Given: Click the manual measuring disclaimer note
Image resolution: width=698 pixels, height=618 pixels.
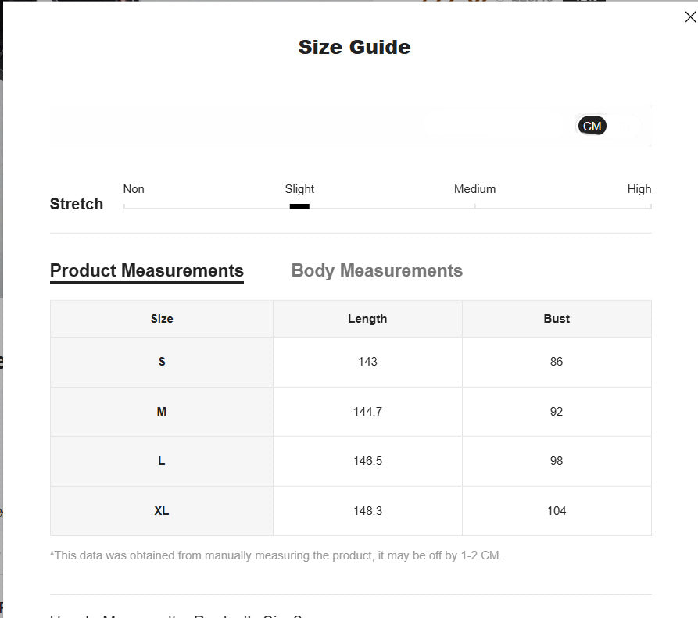Looking at the screenshot, I should (x=276, y=555).
